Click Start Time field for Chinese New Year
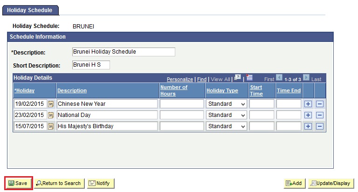The width and height of the screenshot is (358, 192). (262, 104)
